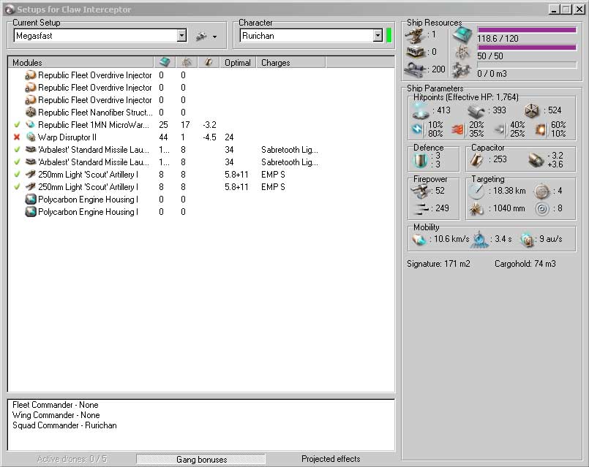Sort by the powergrid column header icon
Screen dimensions: 589x467
187,62
